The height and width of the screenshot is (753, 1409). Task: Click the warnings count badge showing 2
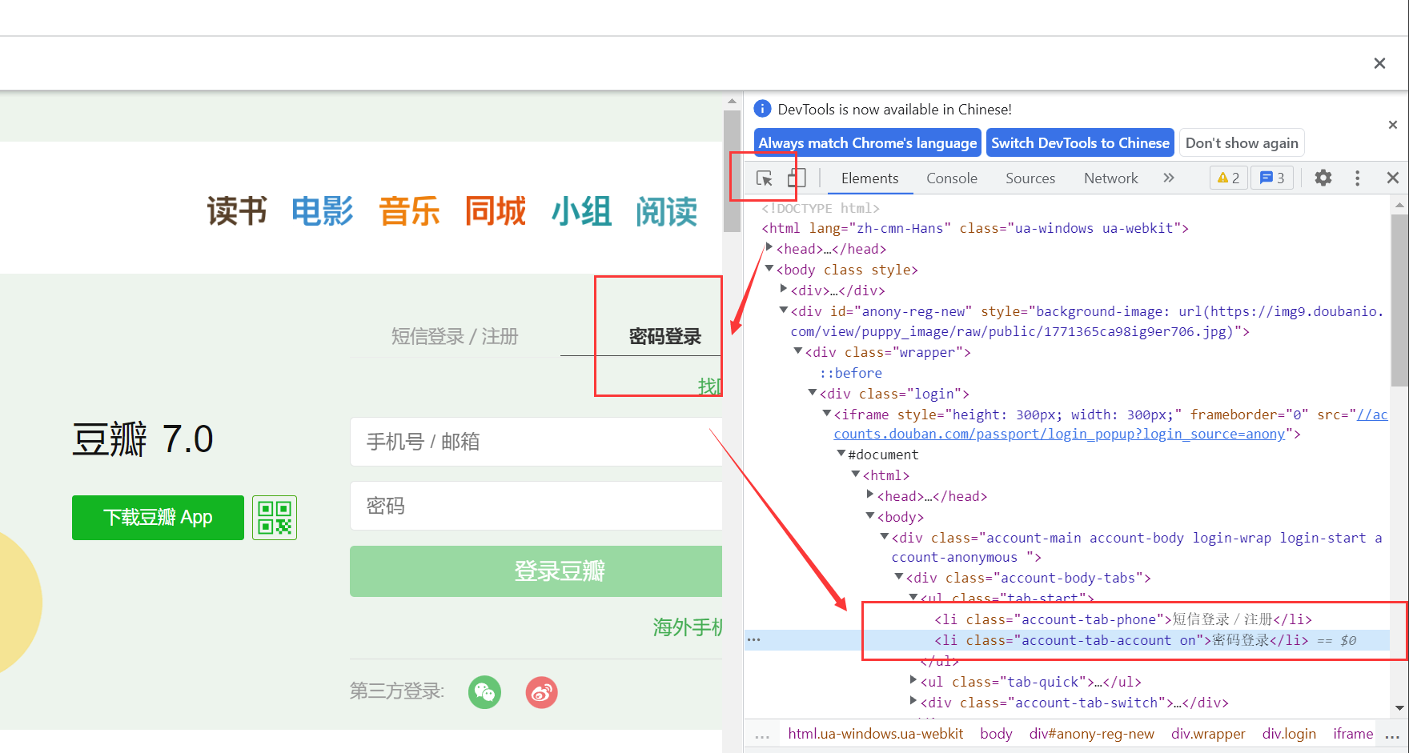point(1228,178)
